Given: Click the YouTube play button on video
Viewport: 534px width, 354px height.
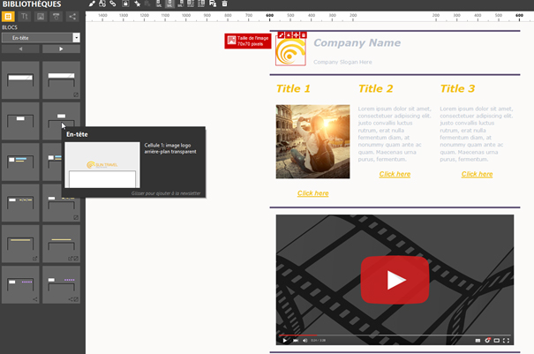Looking at the screenshot, I should click(x=395, y=280).
